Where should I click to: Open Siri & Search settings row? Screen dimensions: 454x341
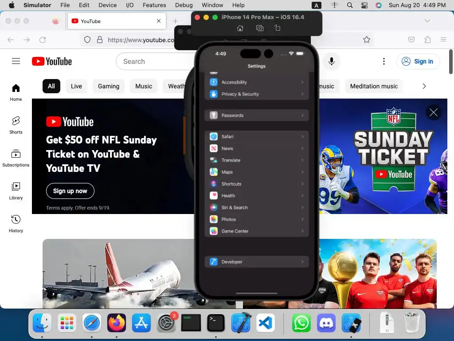(x=257, y=207)
